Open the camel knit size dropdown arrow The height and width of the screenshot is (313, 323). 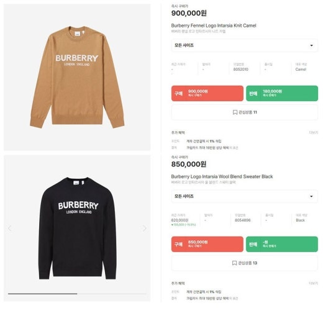click(x=311, y=45)
